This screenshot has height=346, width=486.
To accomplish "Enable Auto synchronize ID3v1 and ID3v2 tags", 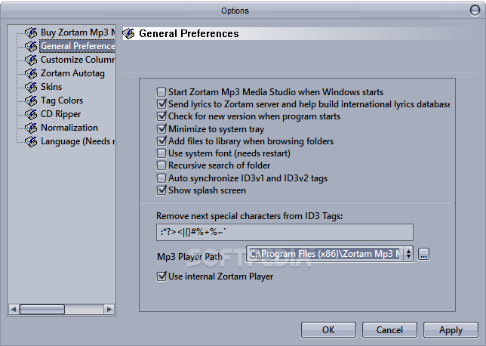I will (x=161, y=178).
